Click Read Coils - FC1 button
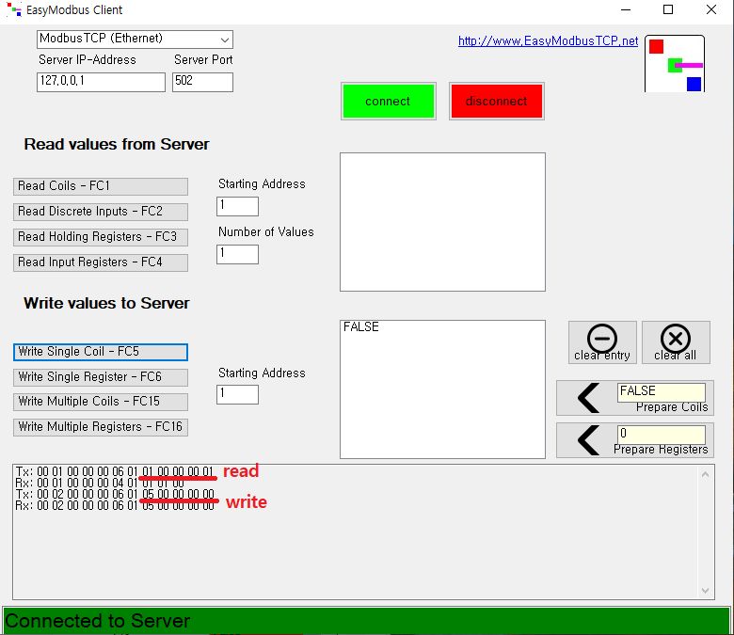This screenshot has height=635, width=734. [x=101, y=186]
